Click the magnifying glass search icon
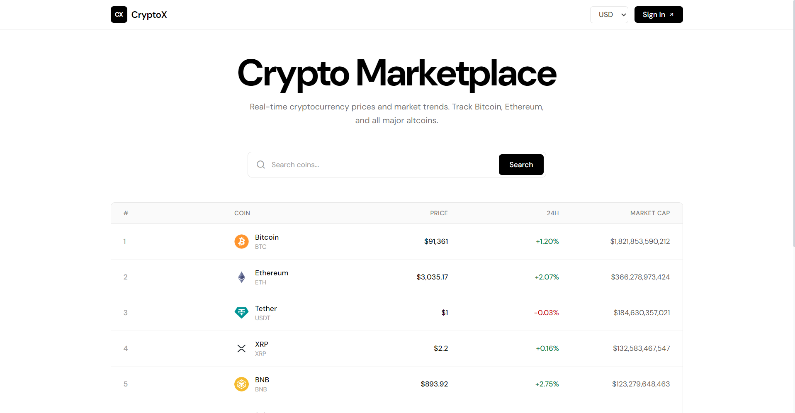 point(260,165)
